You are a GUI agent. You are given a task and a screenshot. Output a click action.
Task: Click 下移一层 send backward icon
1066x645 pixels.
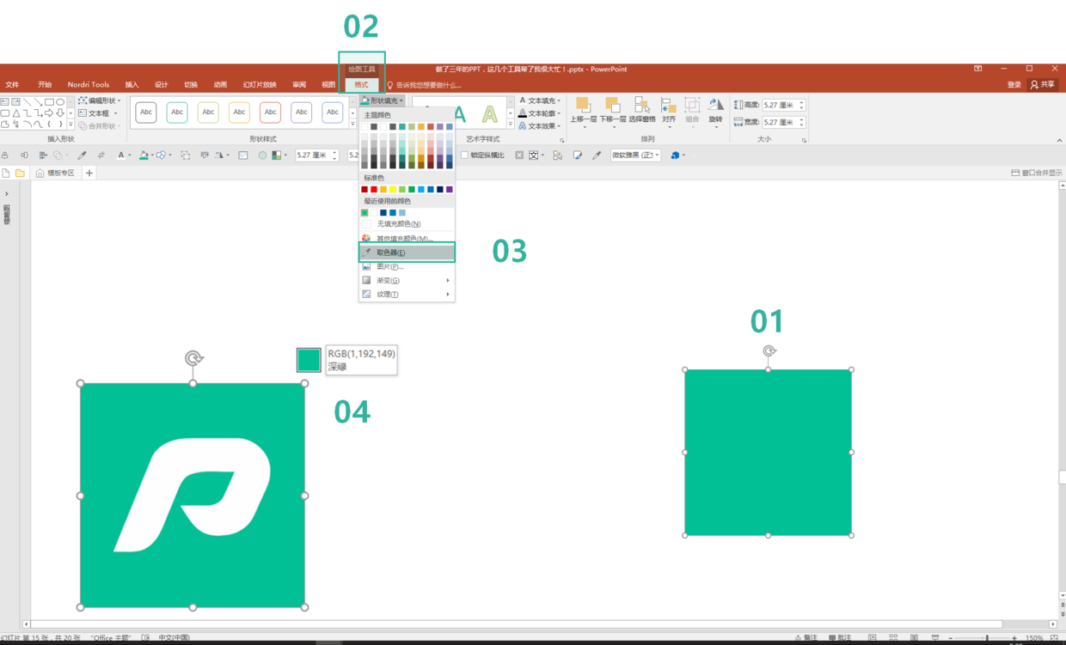(612, 111)
